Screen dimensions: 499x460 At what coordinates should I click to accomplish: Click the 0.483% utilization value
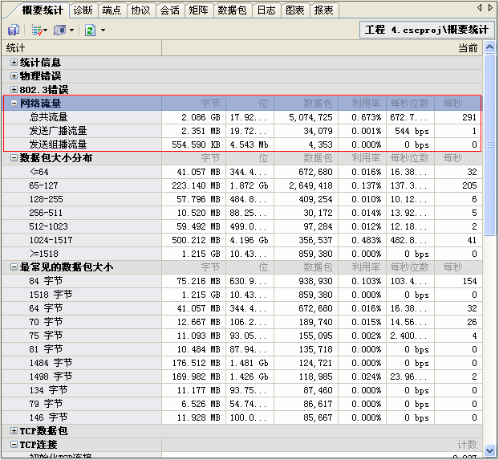point(367,240)
